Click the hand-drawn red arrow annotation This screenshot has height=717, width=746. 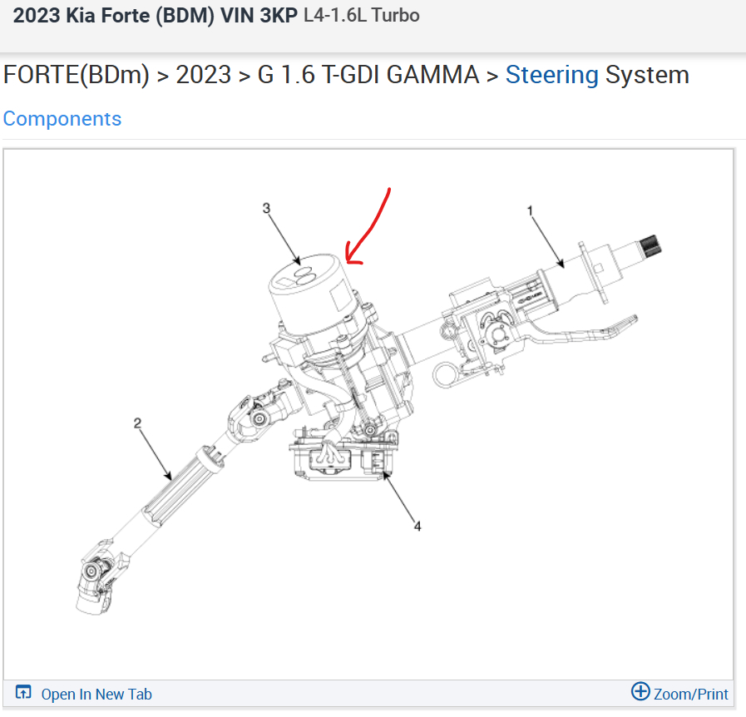[367, 227]
